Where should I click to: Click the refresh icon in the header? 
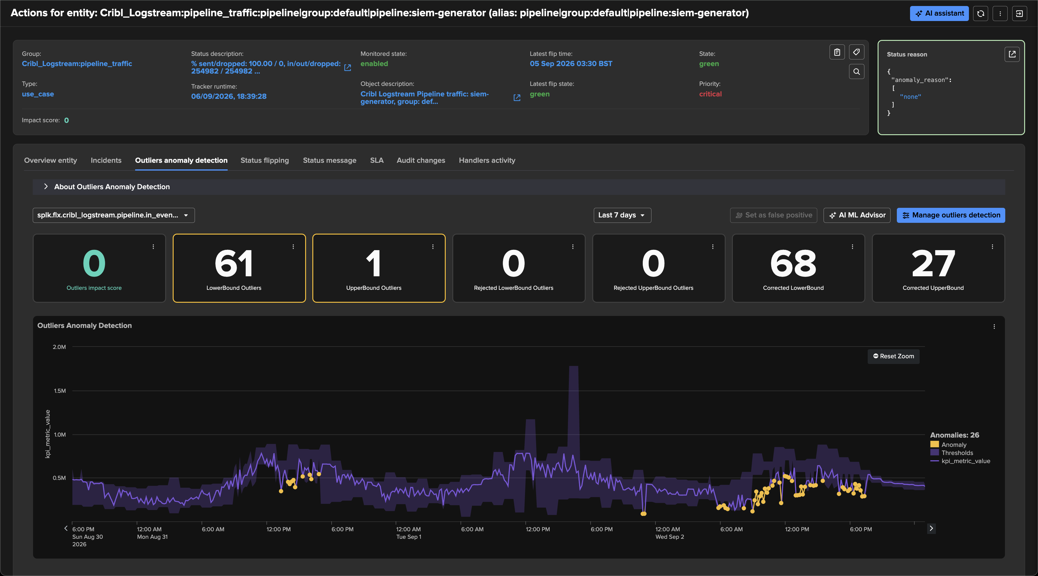coord(980,13)
